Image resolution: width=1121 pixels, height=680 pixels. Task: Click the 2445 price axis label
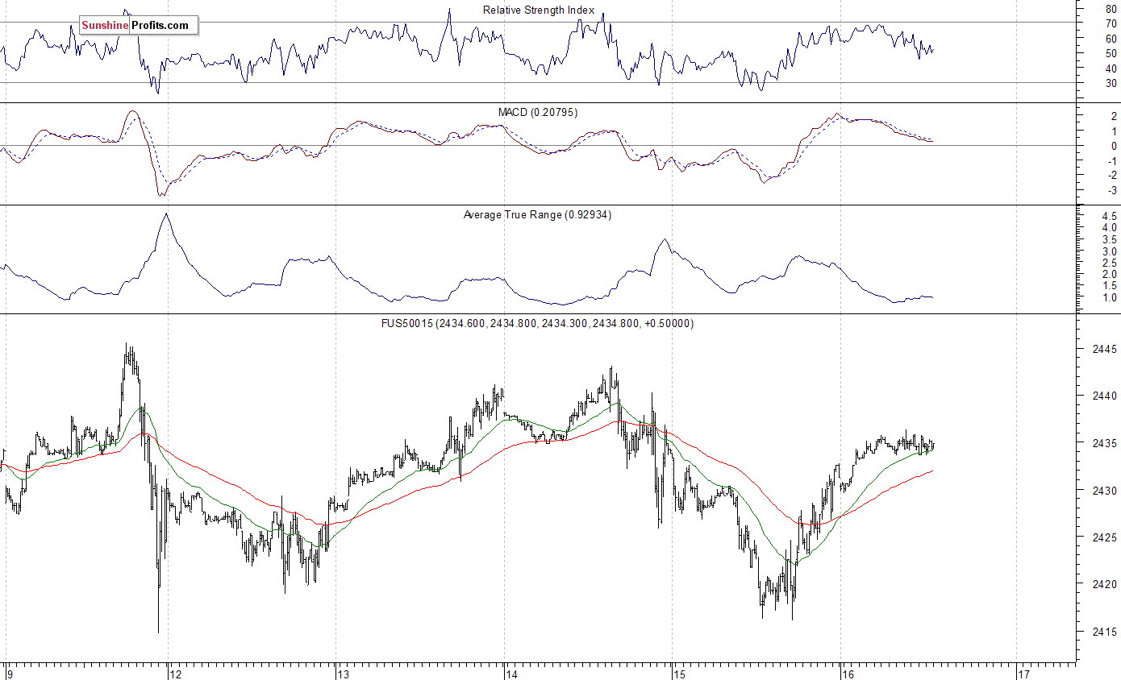[x=1104, y=350]
